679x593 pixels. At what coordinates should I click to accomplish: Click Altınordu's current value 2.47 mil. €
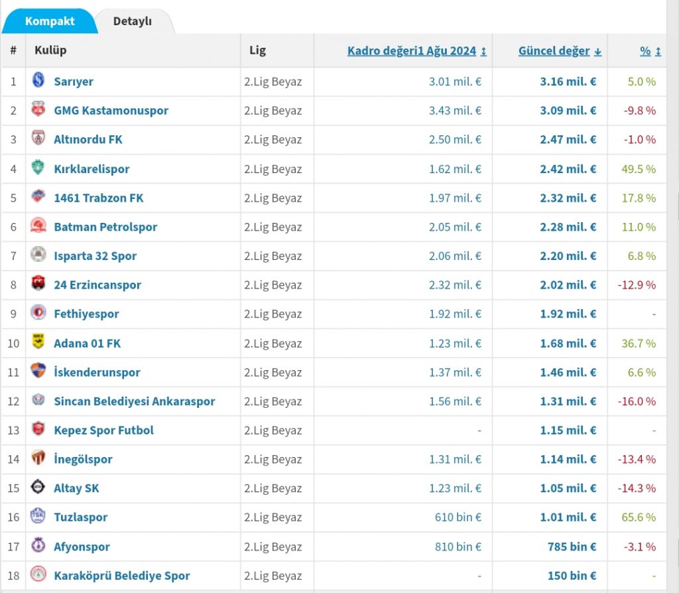pyautogui.click(x=568, y=139)
